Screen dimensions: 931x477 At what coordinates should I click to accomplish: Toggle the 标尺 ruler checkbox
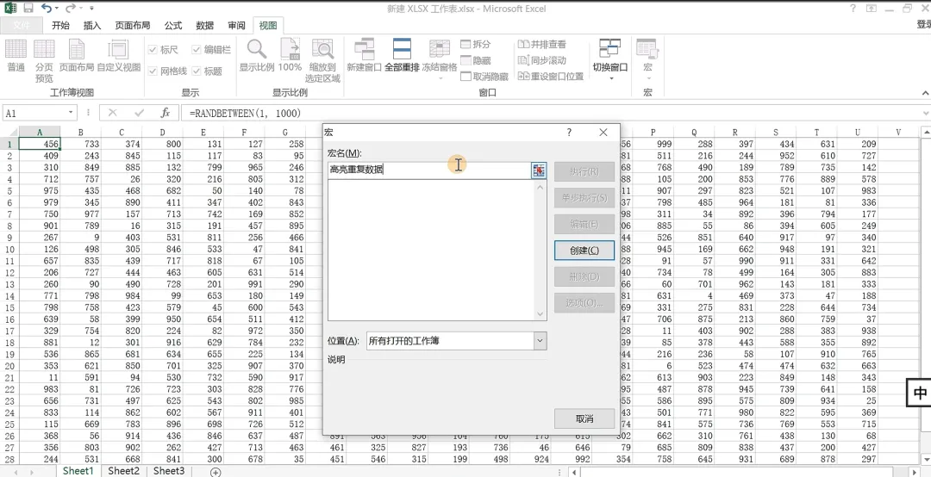click(163, 50)
